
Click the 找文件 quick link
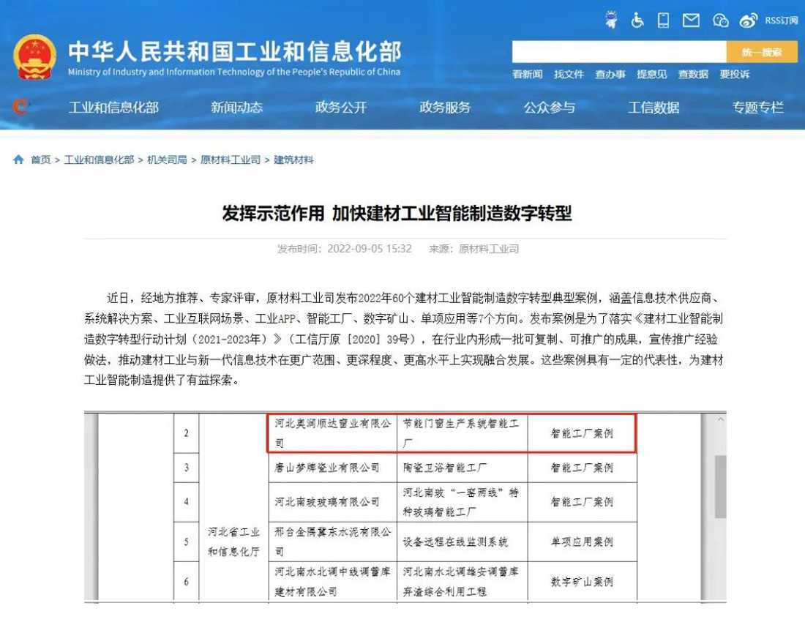pyautogui.click(x=569, y=74)
